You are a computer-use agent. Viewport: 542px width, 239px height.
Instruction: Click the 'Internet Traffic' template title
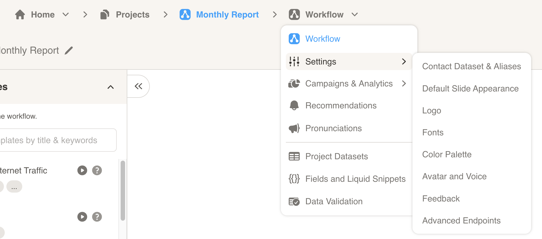(x=23, y=170)
